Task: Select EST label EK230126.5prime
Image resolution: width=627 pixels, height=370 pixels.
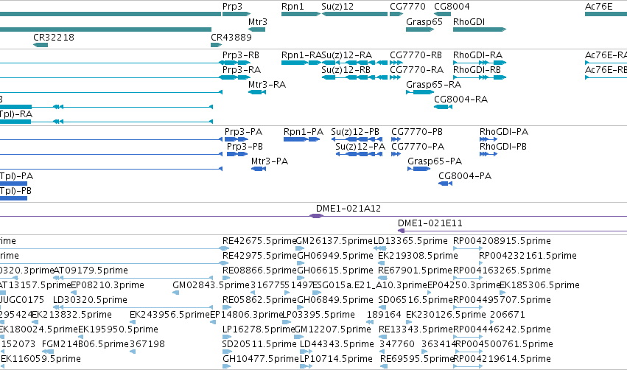Action: (446, 315)
